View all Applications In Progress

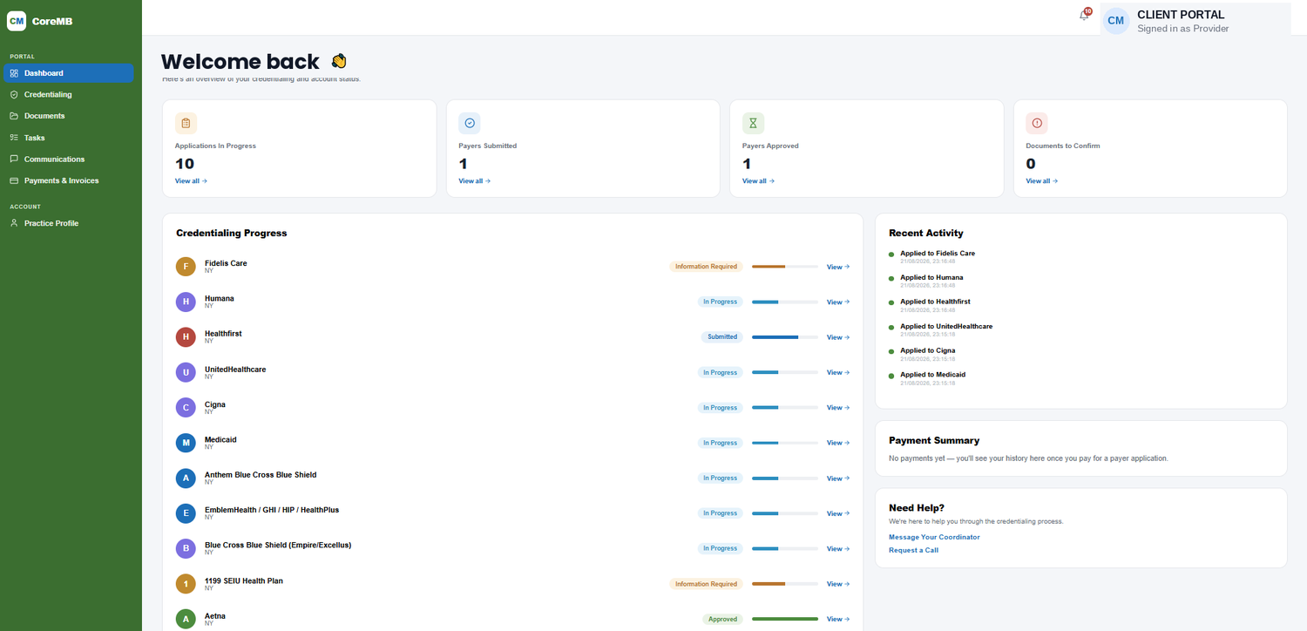click(x=191, y=181)
